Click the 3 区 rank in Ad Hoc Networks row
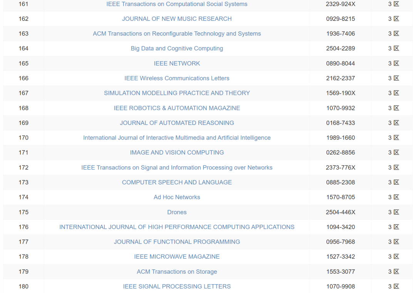Screen dimensions: 416x293 point(393,197)
